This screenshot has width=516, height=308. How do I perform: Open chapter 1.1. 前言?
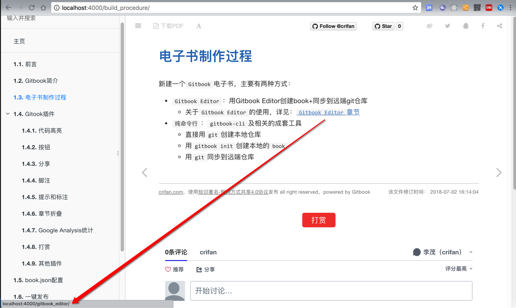coord(25,64)
